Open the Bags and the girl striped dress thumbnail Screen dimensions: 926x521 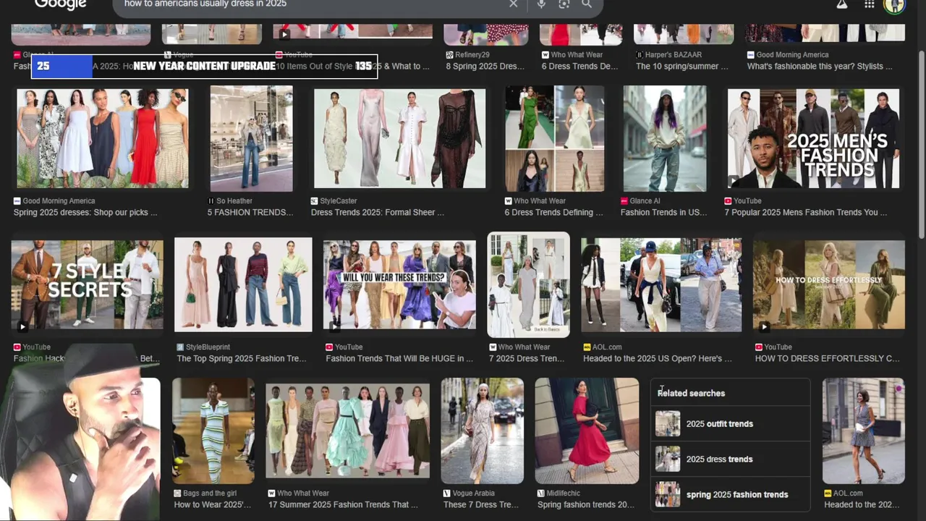(x=213, y=431)
